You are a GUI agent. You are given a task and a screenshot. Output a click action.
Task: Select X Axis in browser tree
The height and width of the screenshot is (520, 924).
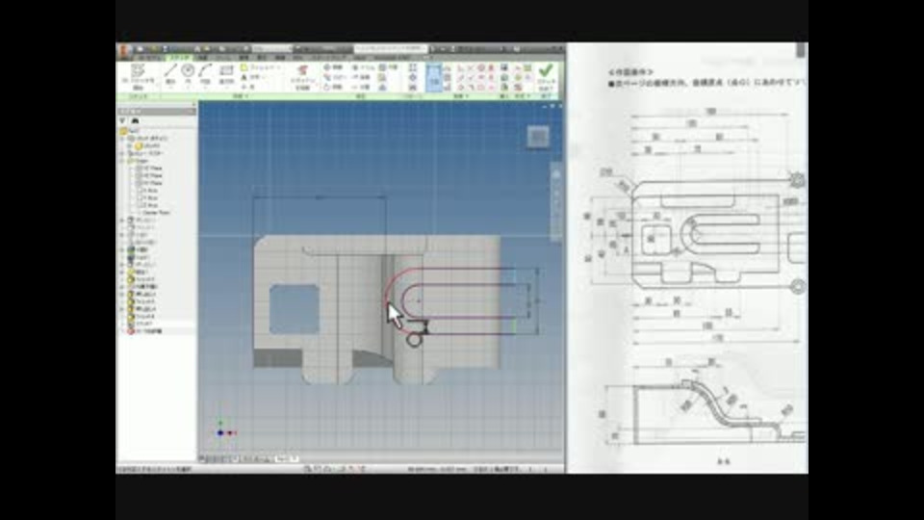(x=147, y=191)
